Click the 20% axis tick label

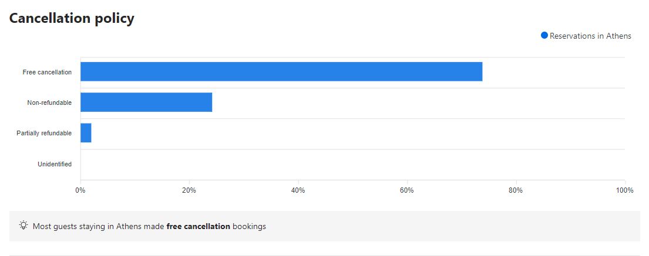click(189, 190)
